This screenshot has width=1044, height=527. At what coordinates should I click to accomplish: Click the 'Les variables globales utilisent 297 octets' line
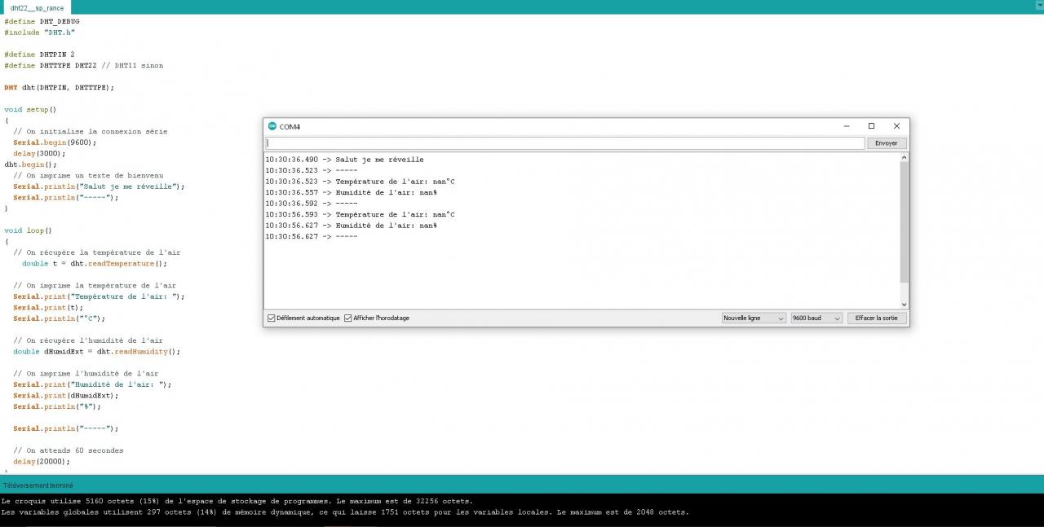[x=345, y=512]
